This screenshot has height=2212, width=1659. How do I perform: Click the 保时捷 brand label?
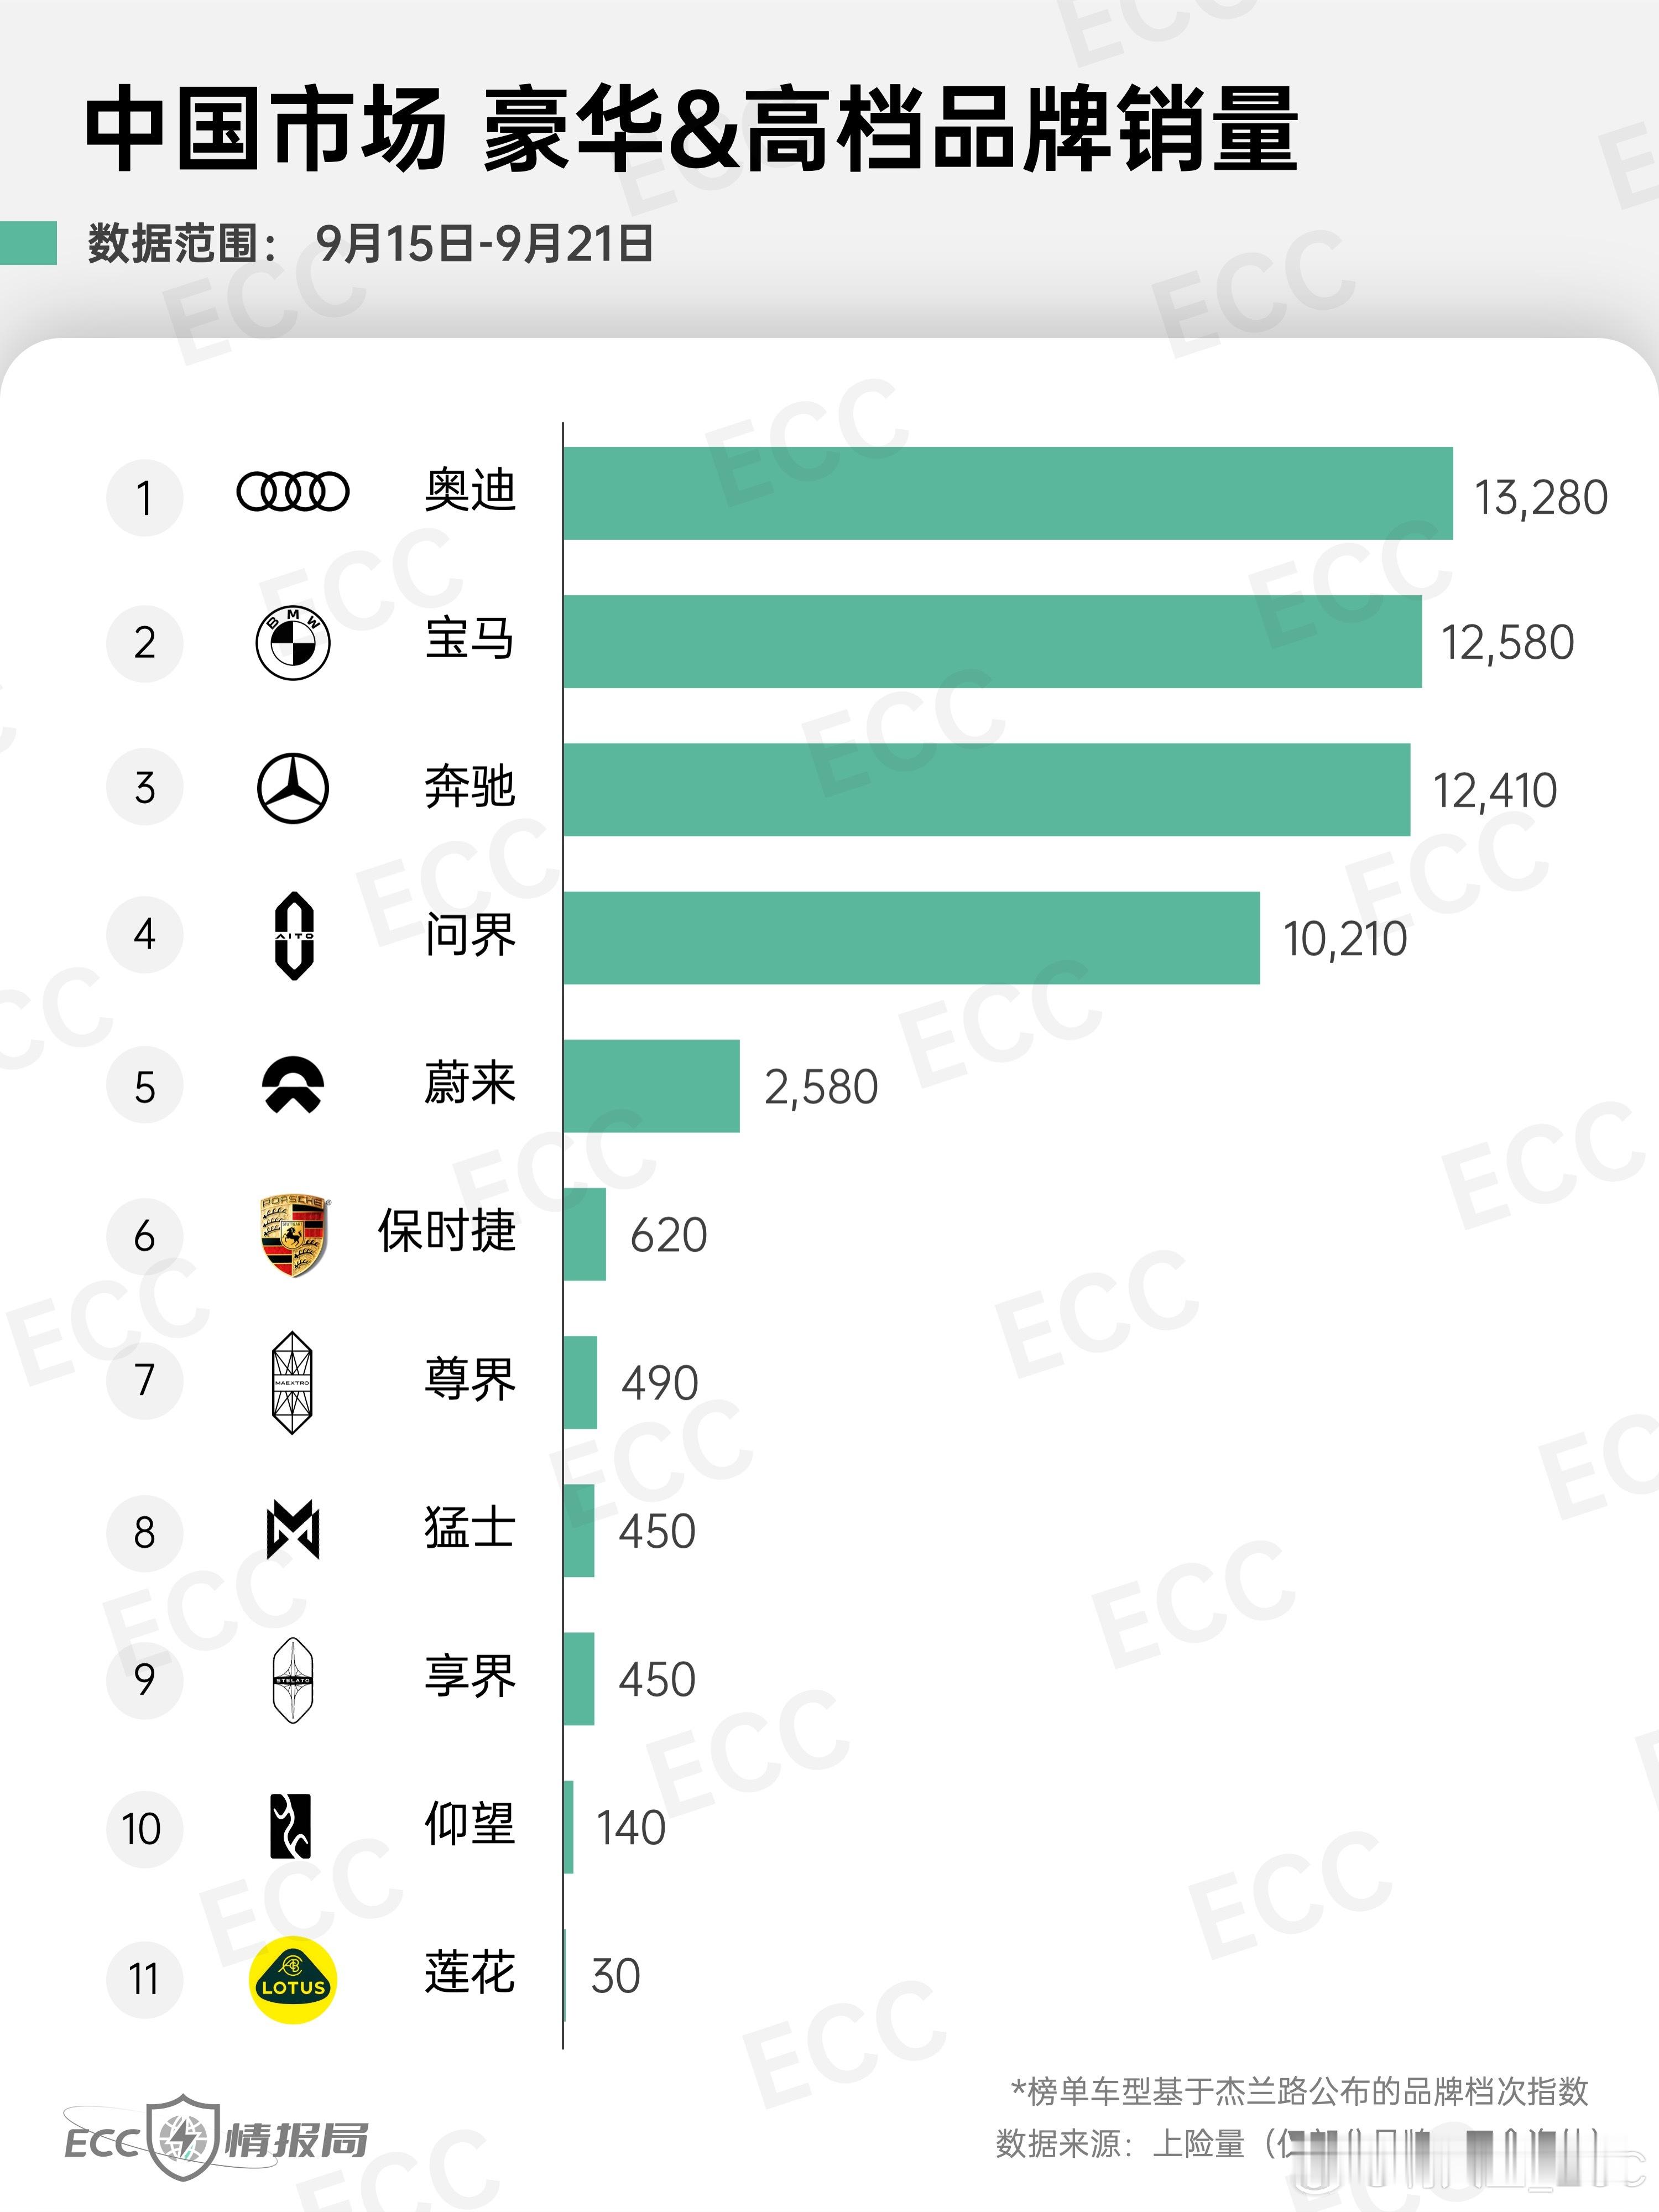click(447, 1231)
